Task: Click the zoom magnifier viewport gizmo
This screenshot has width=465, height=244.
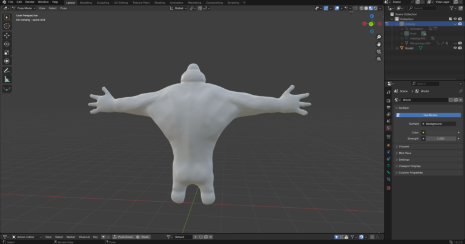Action: tap(378, 37)
